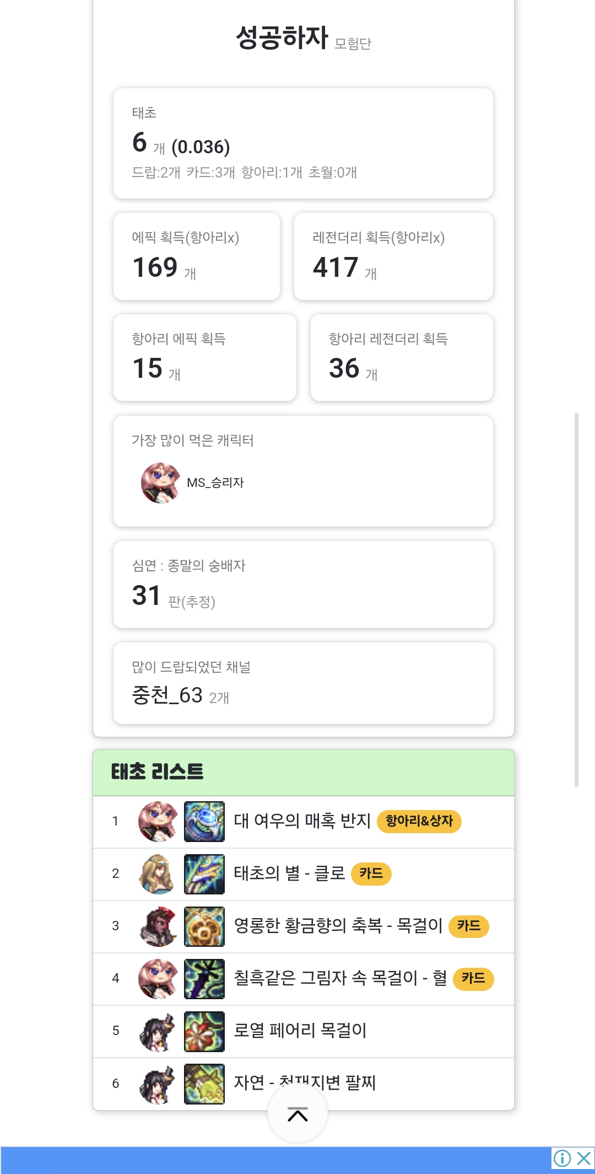This screenshot has height=1174, width=595.
Task: Open the 대 여우의 매혹 반지 entry
Action: [x=302, y=822]
